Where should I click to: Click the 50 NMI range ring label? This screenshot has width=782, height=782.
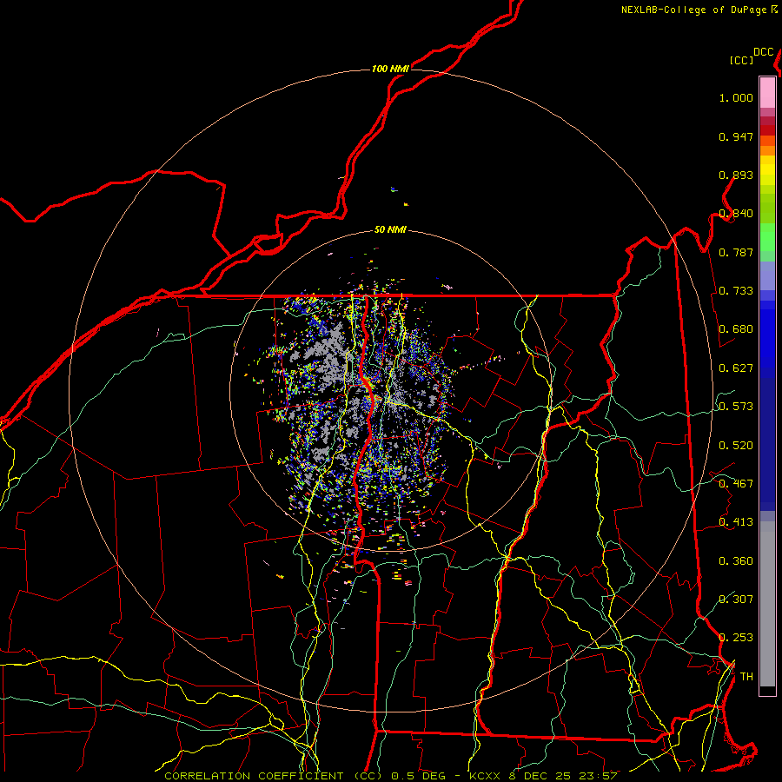pos(390,230)
